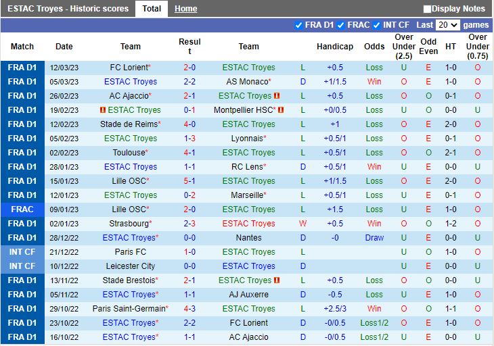Switch to the Home tab
Viewport: 494px width, 346px height.
coord(186,9)
